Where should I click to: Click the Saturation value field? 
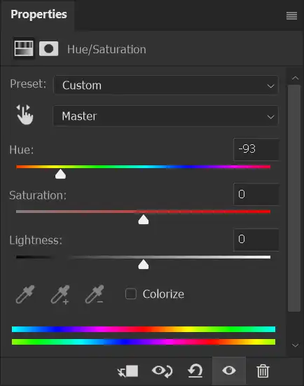pos(256,194)
